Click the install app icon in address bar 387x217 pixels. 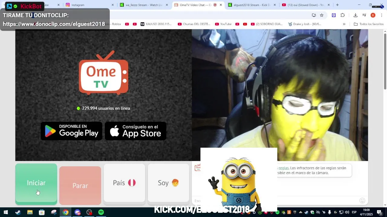314,15
